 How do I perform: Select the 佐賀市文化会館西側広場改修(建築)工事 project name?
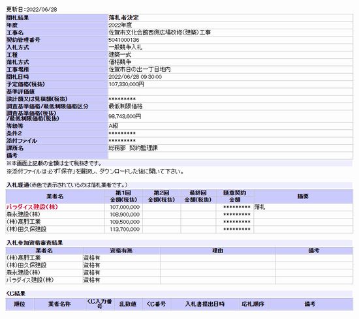159,32
